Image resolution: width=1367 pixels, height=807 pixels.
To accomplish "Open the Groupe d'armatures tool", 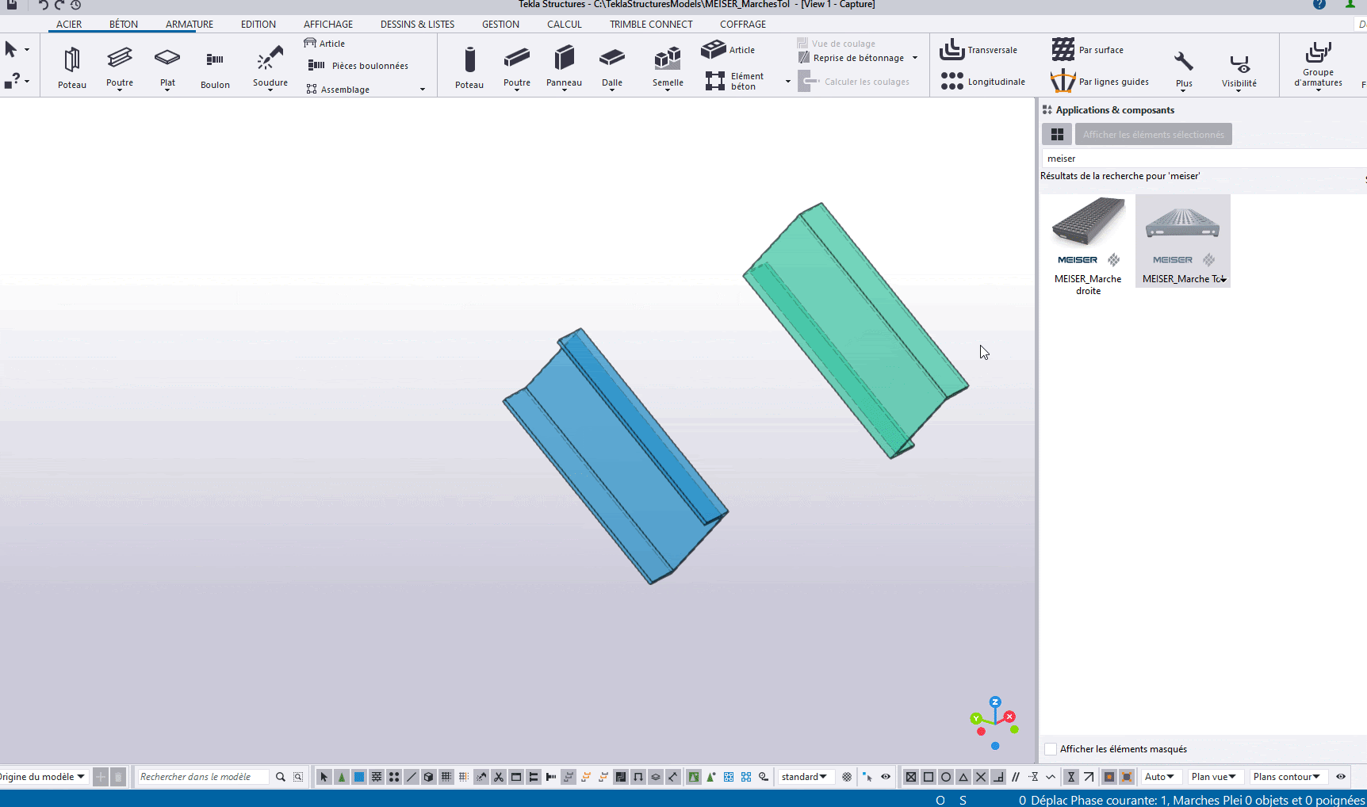I will 1318,63.
